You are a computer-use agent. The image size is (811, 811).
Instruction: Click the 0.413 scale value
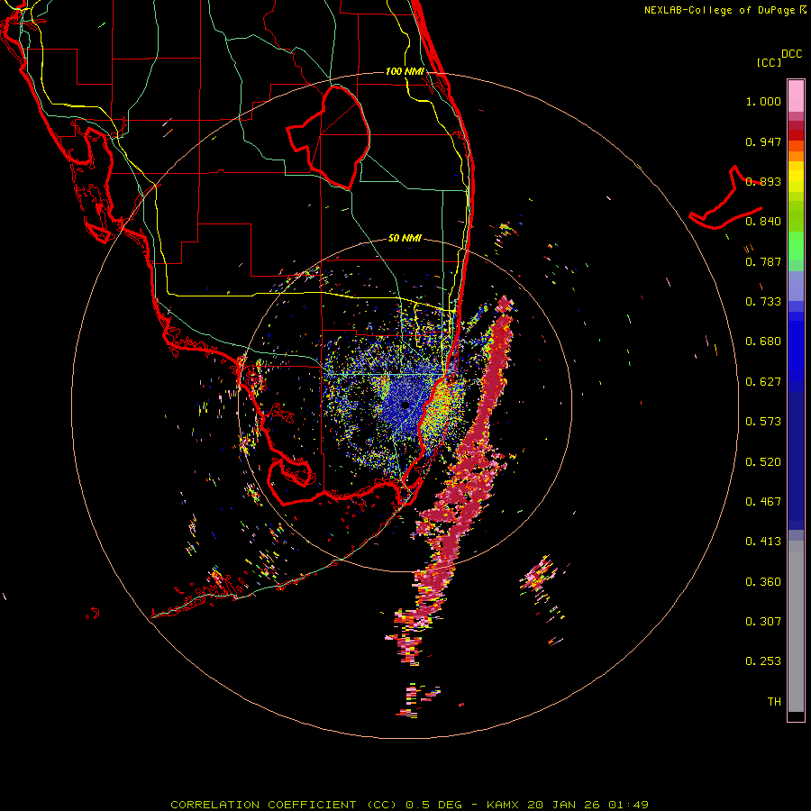pos(763,542)
